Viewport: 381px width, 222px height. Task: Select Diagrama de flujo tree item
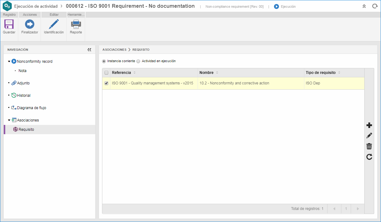pos(32,108)
